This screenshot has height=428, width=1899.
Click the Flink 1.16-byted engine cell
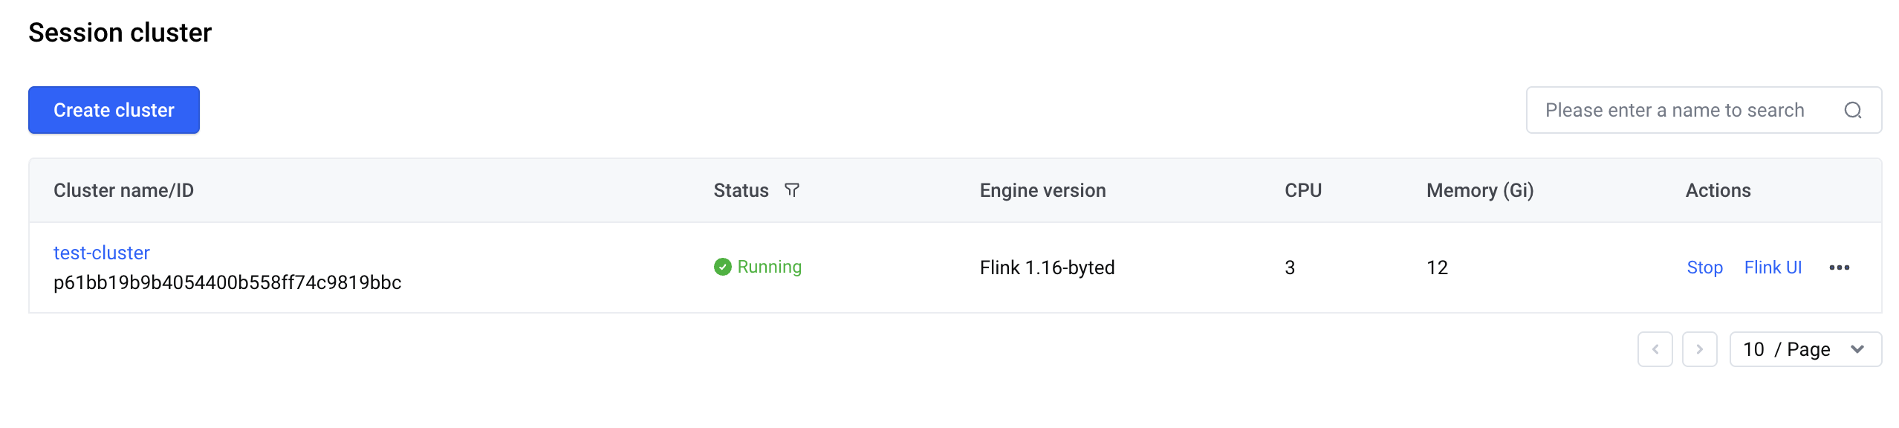pyautogui.click(x=1047, y=267)
